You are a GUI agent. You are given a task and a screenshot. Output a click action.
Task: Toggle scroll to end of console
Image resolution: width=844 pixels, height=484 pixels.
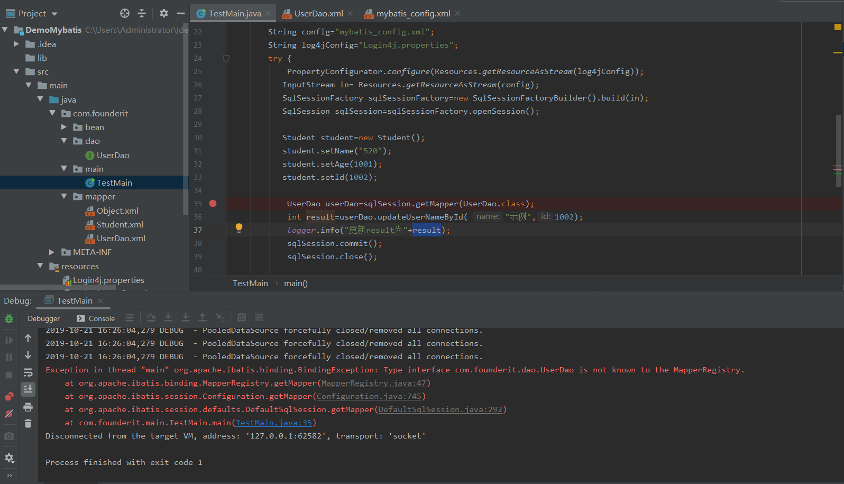(28, 389)
